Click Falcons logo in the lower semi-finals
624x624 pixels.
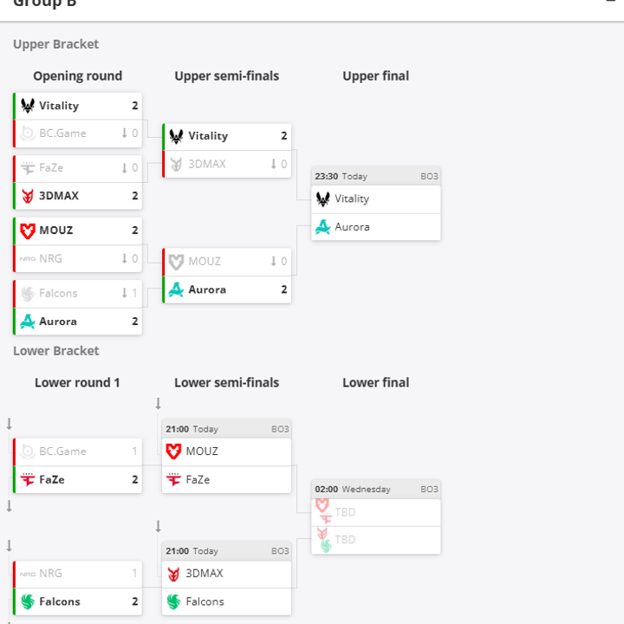(x=174, y=601)
